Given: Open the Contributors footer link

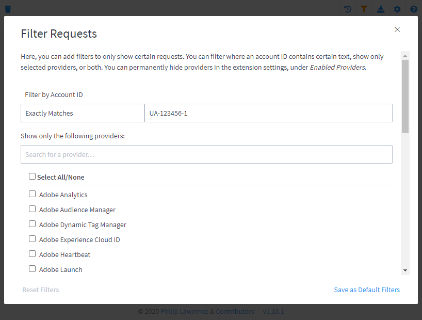Looking at the screenshot, I should [x=235, y=312].
